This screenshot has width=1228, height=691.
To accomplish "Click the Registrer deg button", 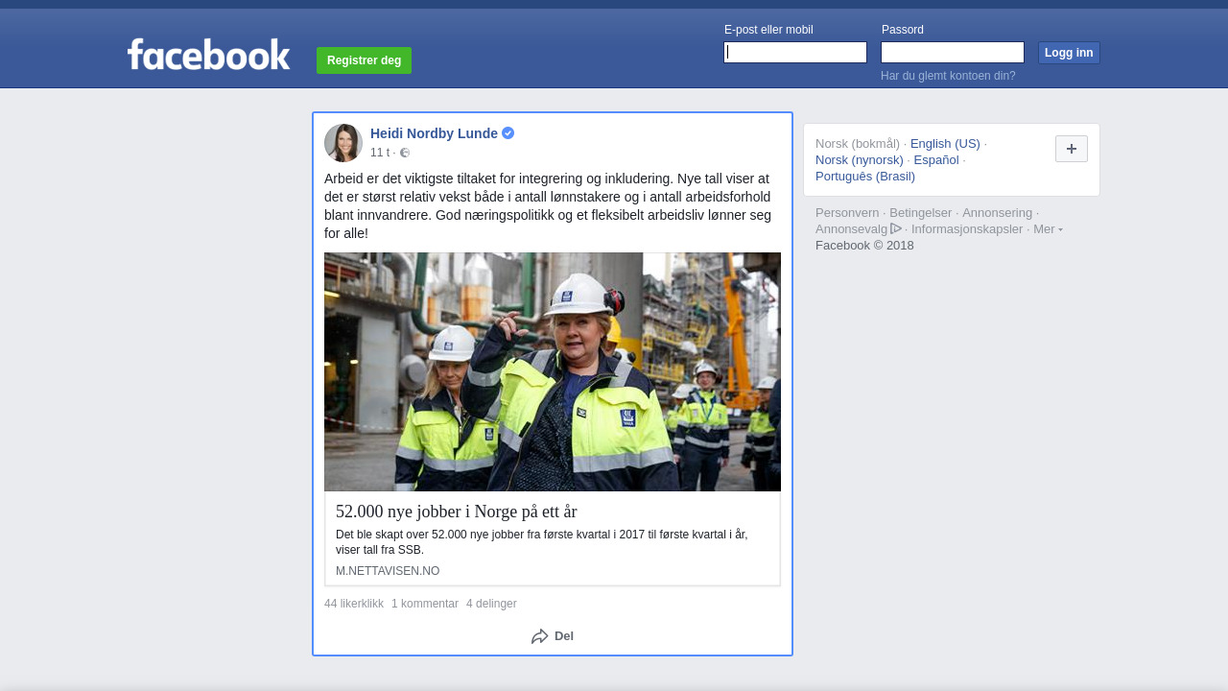I will pyautogui.click(x=364, y=60).
